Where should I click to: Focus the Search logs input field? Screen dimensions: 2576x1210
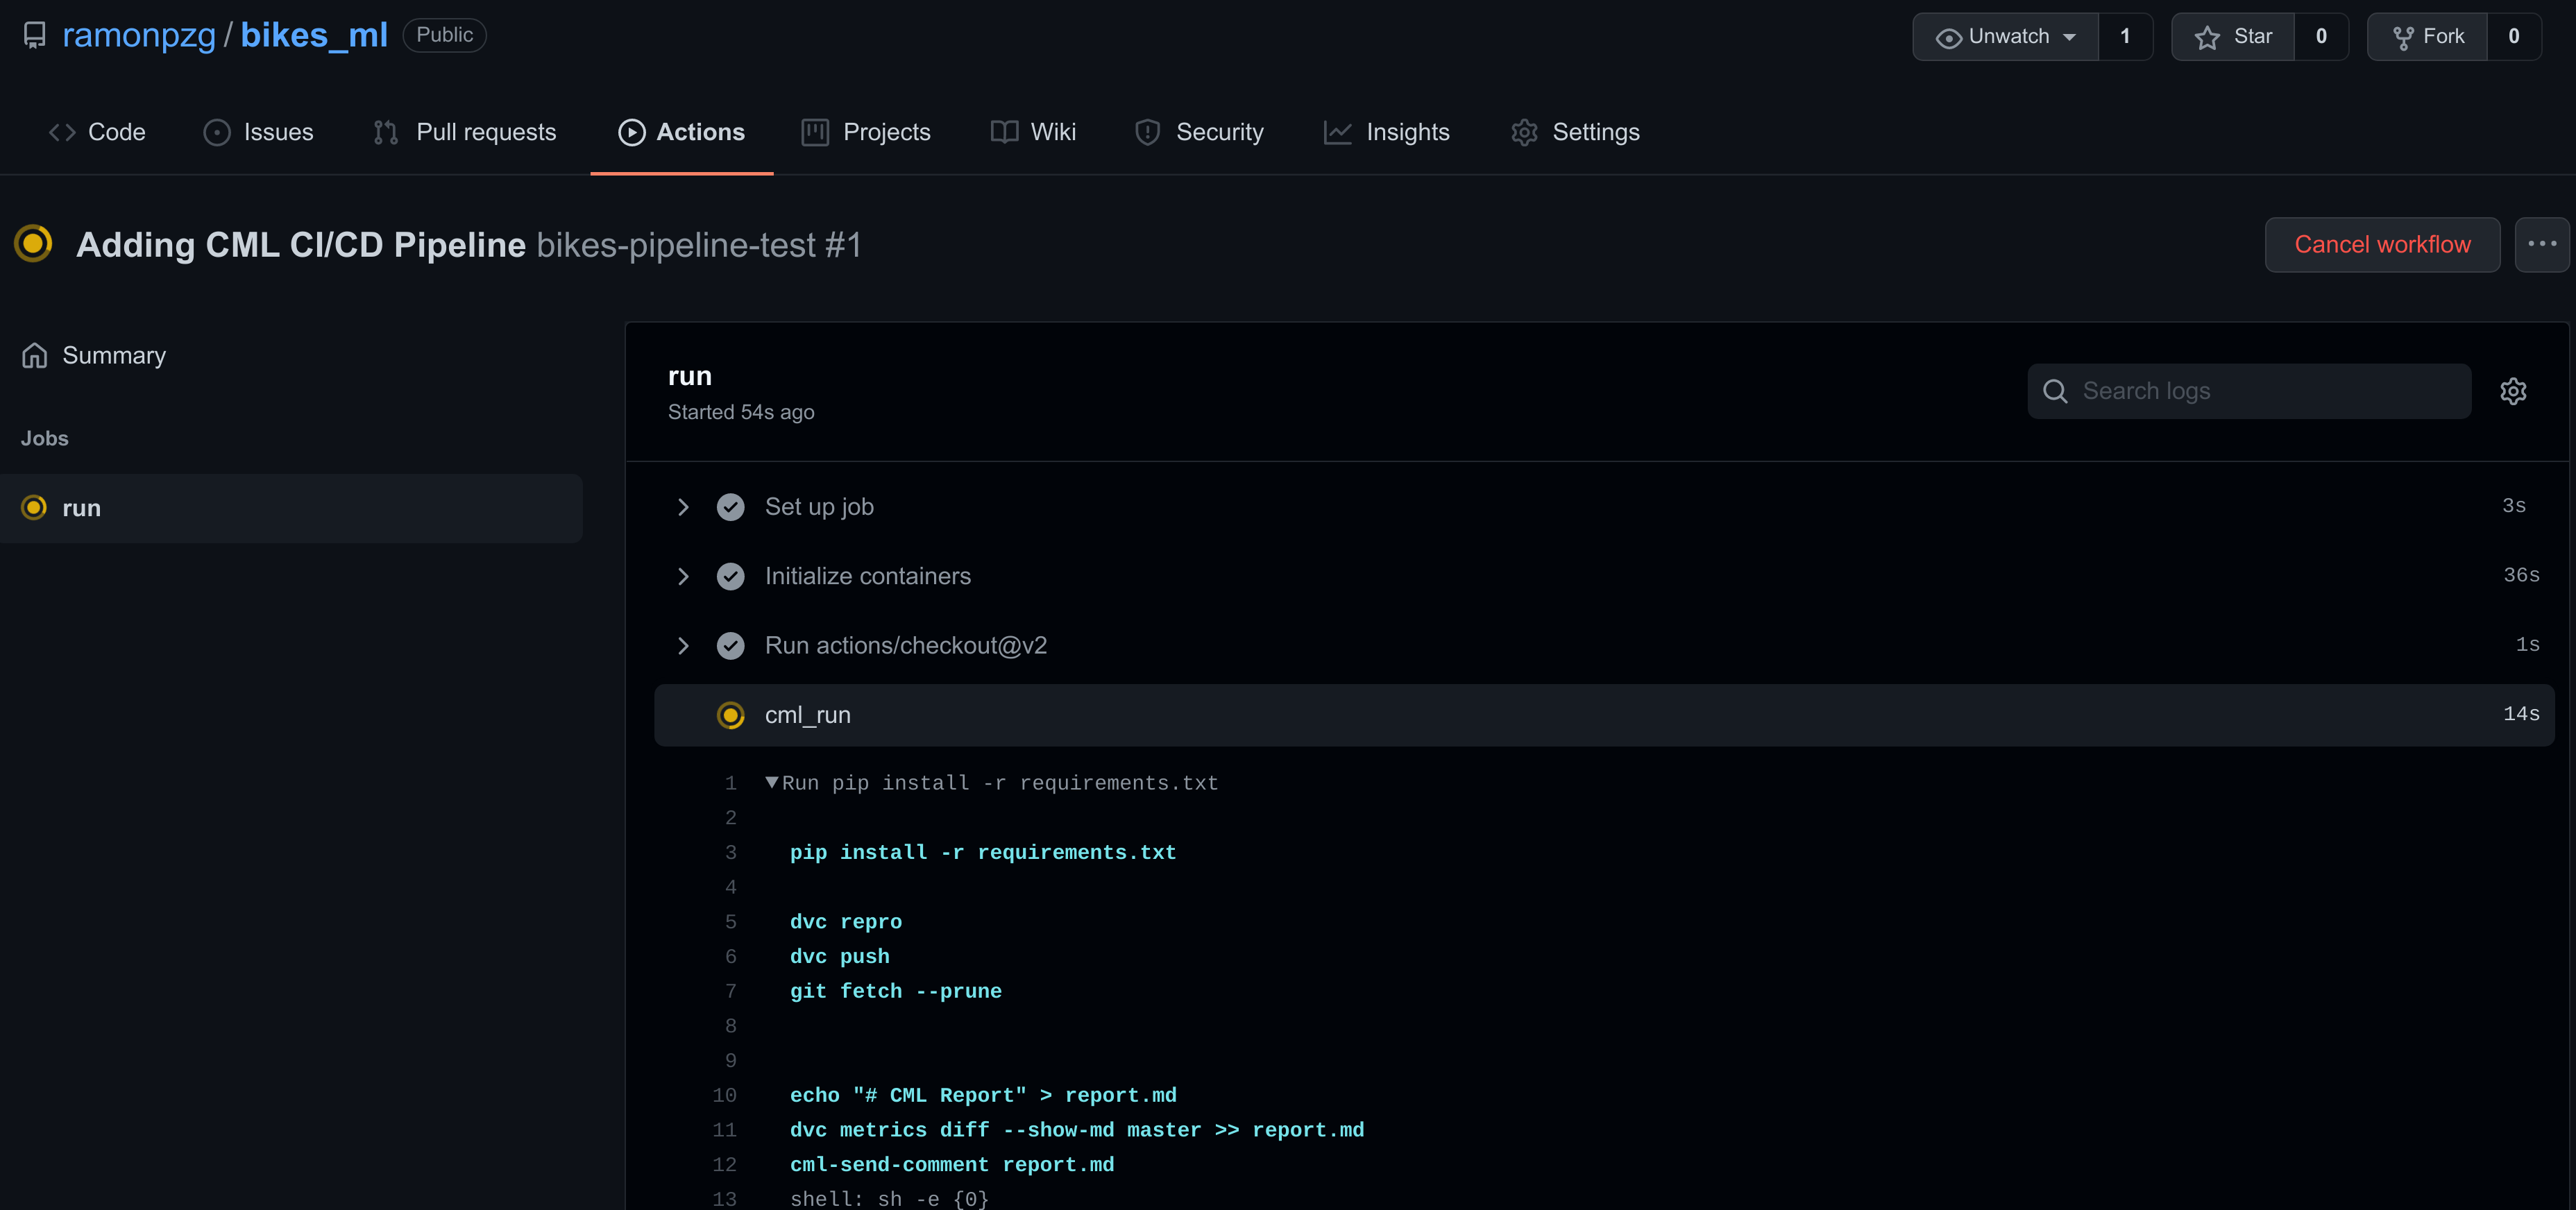tap(2249, 391)
